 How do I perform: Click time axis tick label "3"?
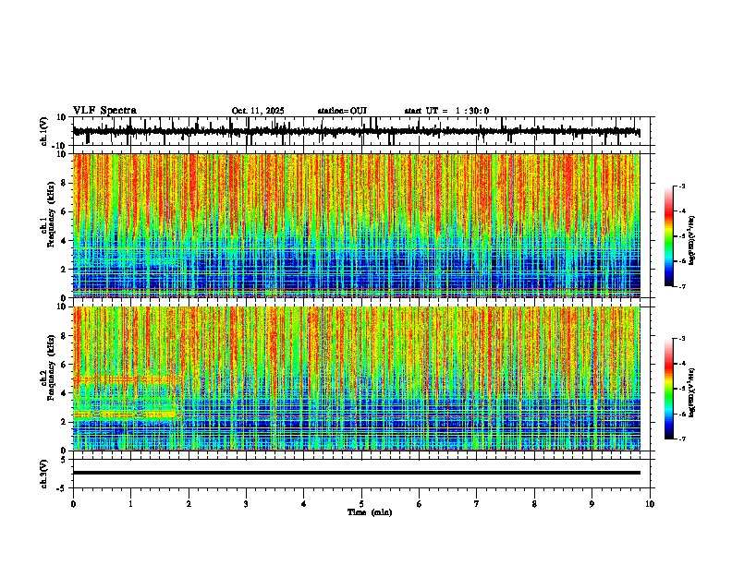tap(246, 504)
